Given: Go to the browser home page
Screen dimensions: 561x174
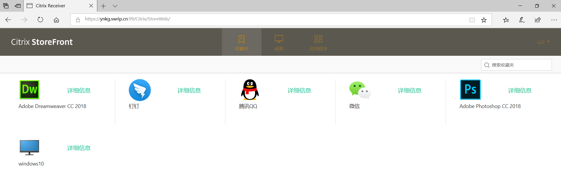Looking at the screenshot, I should (56, 20).
